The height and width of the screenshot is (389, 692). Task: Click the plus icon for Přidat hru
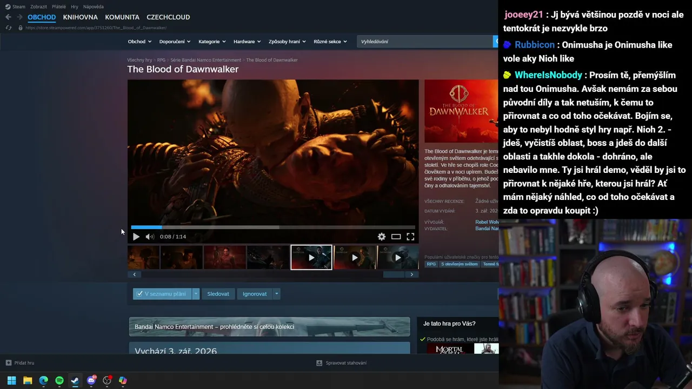tap(8, 363)
